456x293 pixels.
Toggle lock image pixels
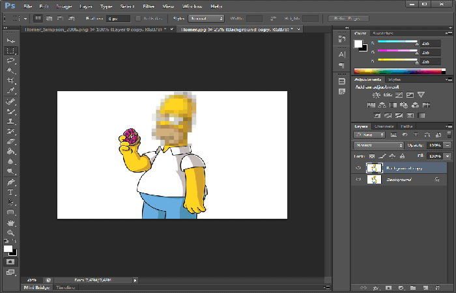point(382,156)
